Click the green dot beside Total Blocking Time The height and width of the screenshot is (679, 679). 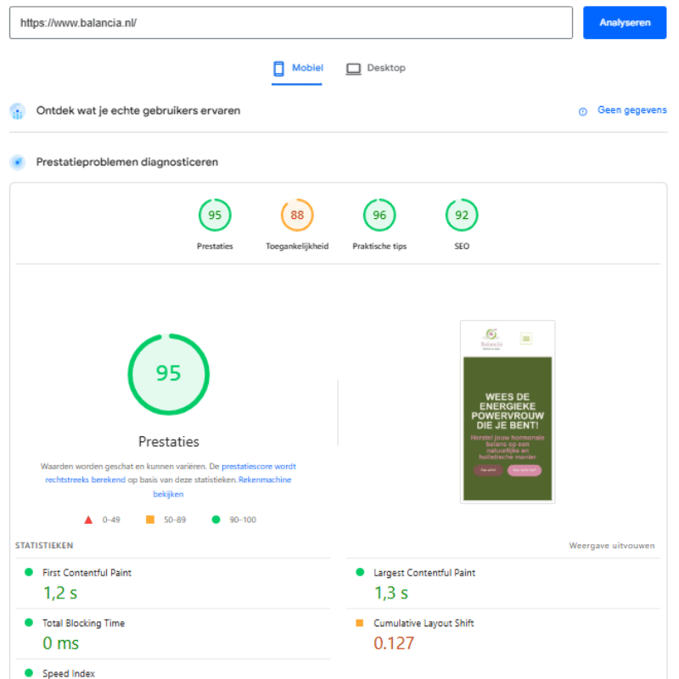[29, 622]
